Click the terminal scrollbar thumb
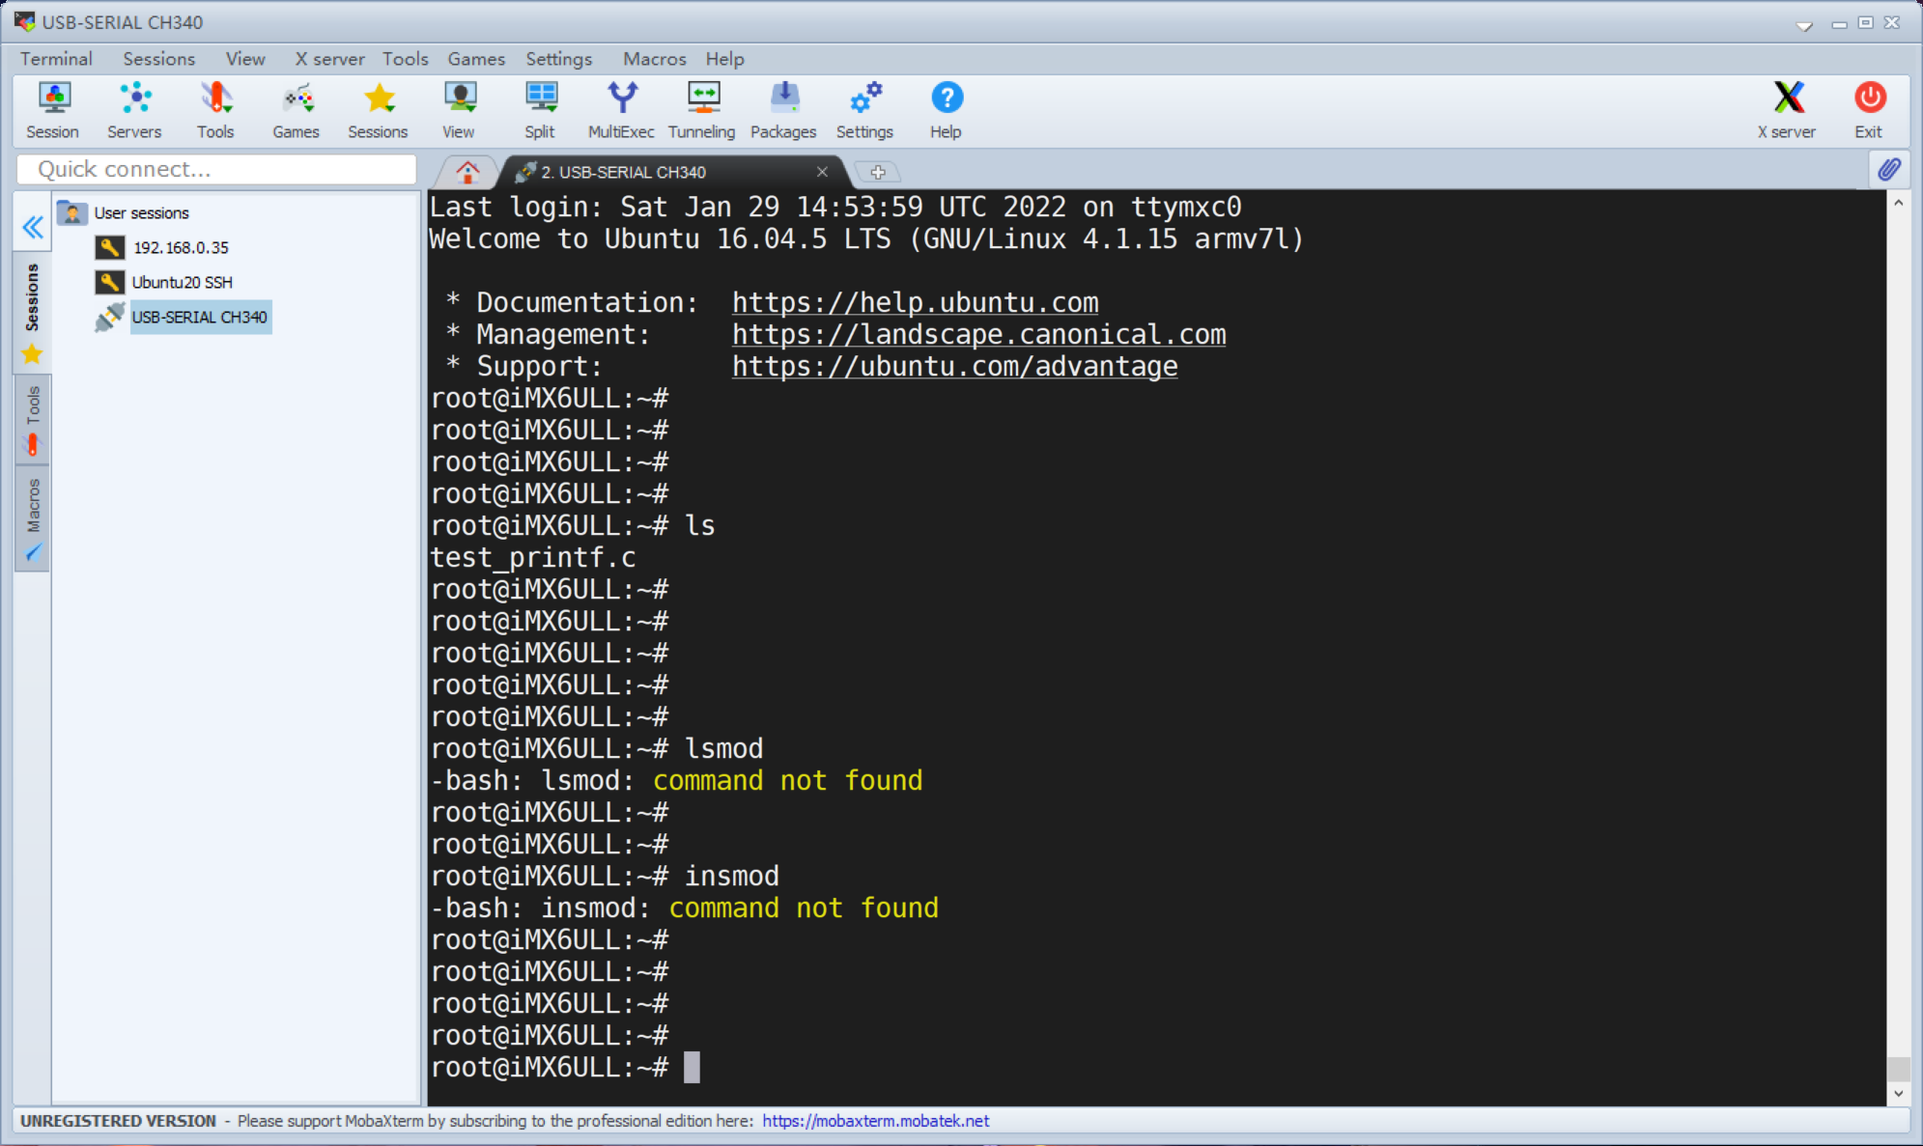The height and width of the screenshot is (1146, 1923). [x=1898, y=1068]
